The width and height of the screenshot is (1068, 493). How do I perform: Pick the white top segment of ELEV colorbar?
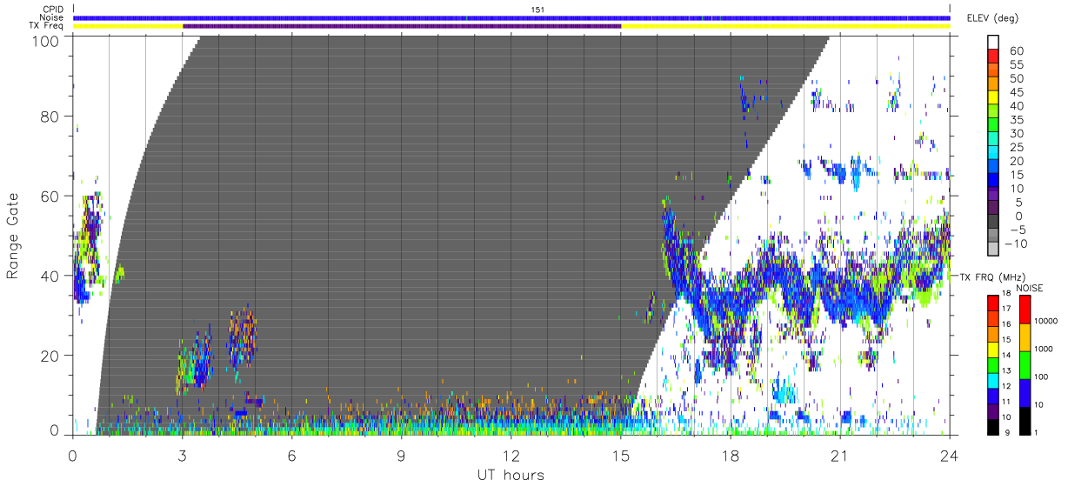click(993, 43)
